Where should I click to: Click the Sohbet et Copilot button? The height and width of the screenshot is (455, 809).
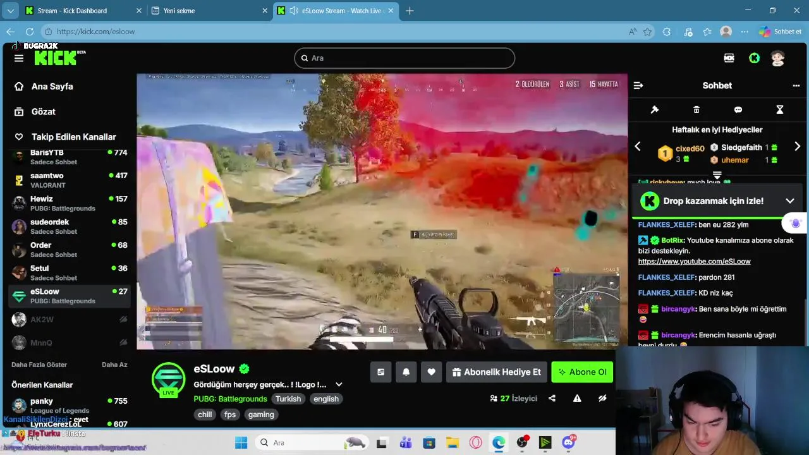pos(781,32)
